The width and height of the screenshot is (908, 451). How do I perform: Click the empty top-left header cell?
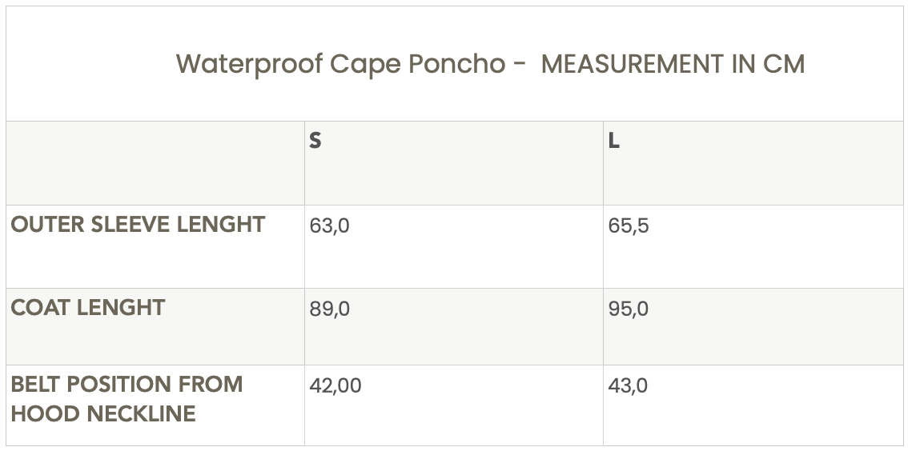[x=155, y=162]
